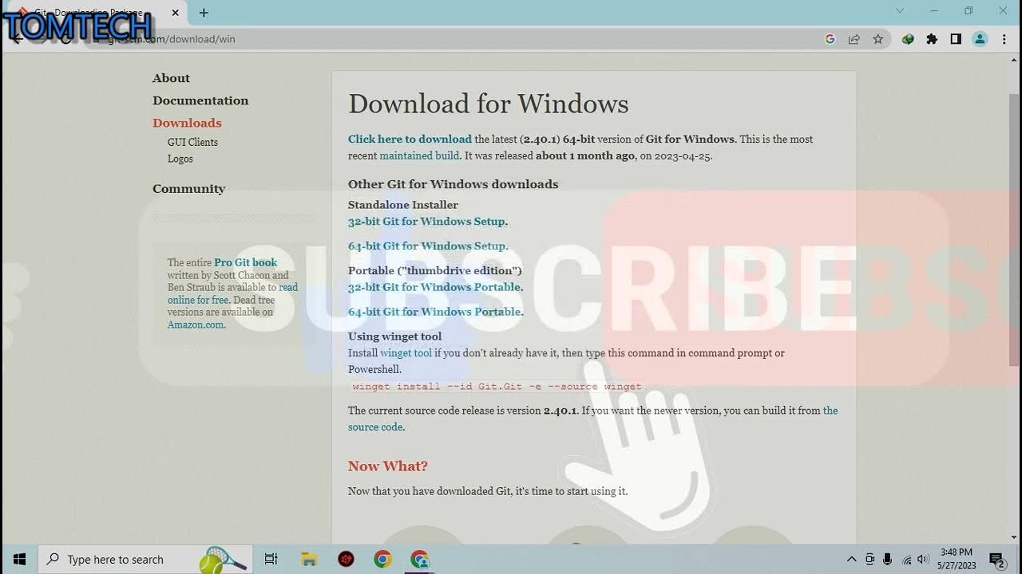Open the Windows Start menu
Screen dimensions: 1022x574
pos(19,560)
